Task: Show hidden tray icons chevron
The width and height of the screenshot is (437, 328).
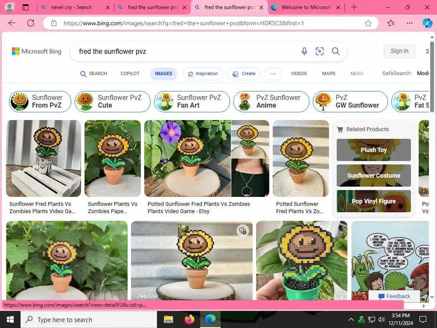Action: coord(351,319)
